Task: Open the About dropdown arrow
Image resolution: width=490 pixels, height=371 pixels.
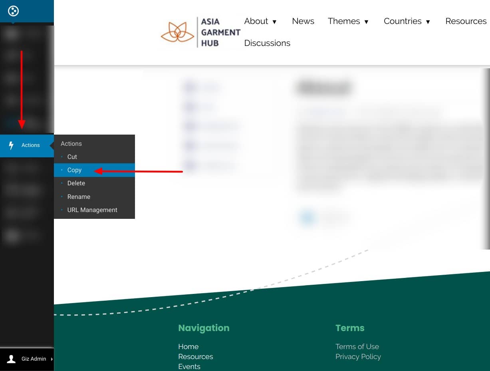Action: (274, 22)
